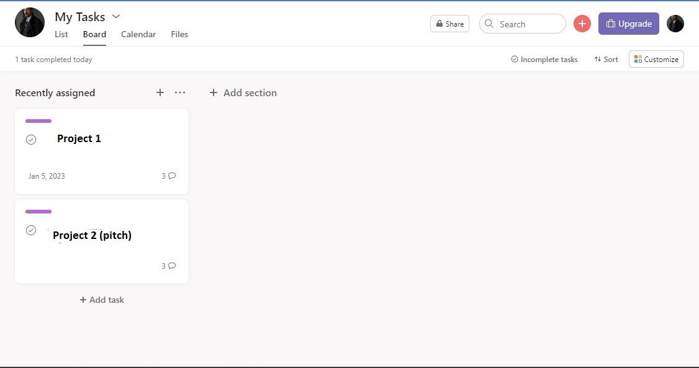Image resolution: width=699 pixels, height=368 pixels.
Task: Switch to the List tab
Action: pyautogui.click(x=61, y=34)
